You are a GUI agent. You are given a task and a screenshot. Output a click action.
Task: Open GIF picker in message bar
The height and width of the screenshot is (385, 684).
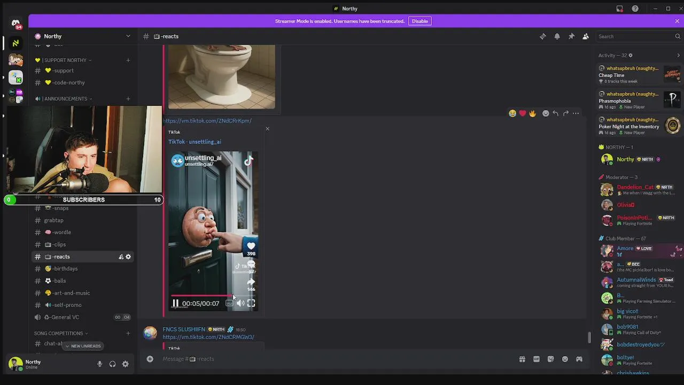point(537,359)
